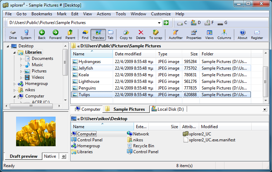Sort by the Date modified column

tap(135, 54)
